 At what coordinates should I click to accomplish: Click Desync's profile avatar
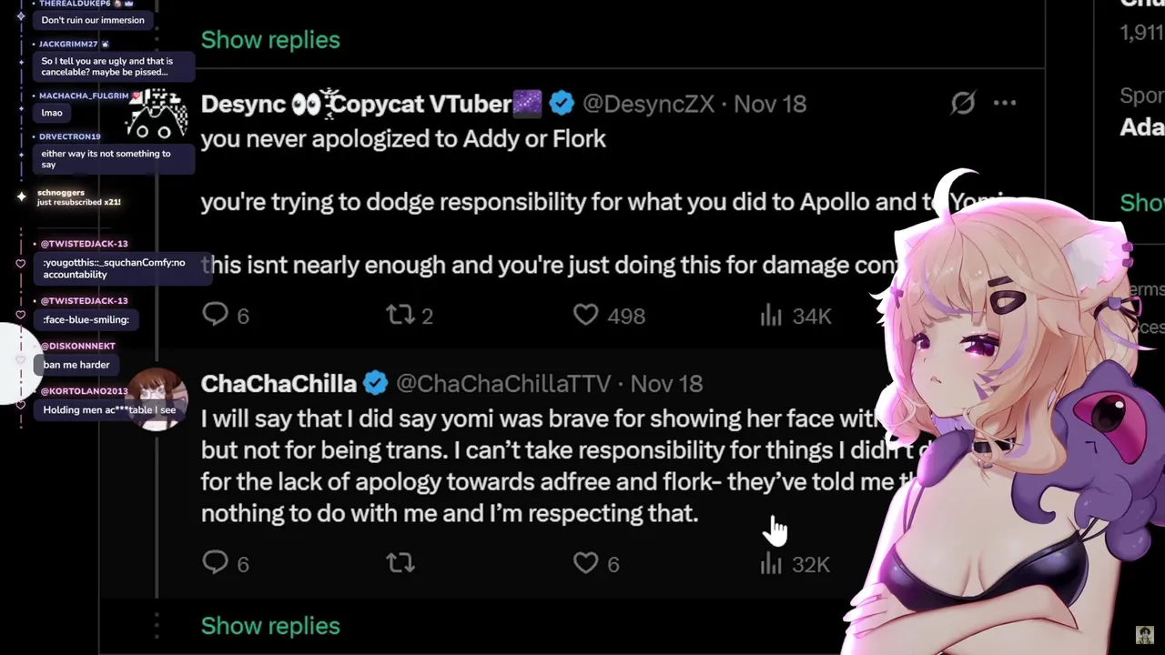coord(158,116)
